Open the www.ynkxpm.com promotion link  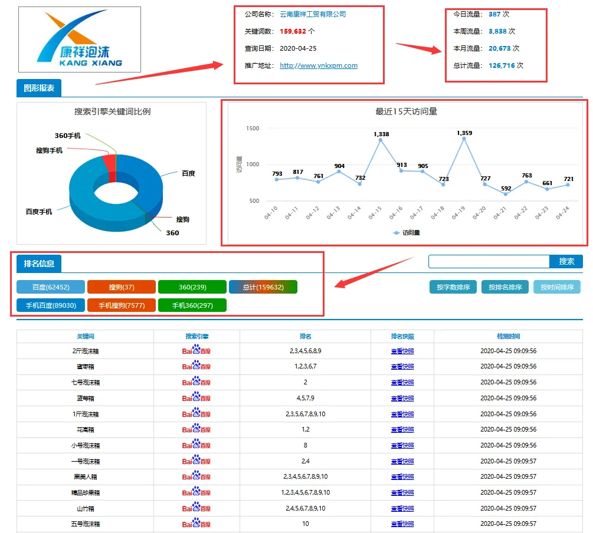pyautogui.click(x=319, y=65)
